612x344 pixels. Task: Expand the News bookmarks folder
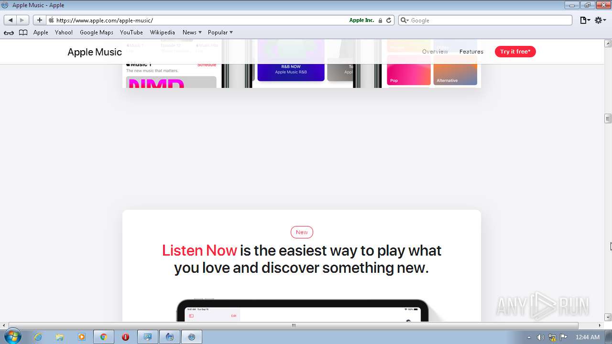coord(192,32)
